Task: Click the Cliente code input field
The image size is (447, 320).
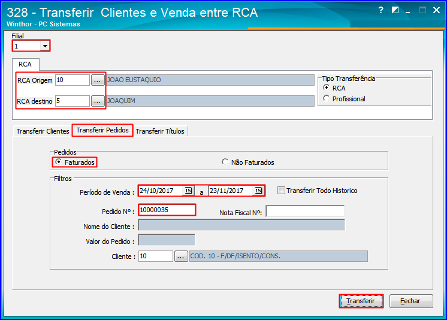Action: click(156, 256)
